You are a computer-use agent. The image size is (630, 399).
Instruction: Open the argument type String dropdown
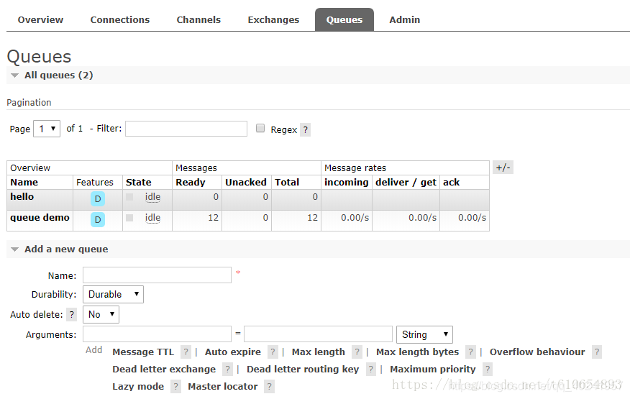pos(424,334)
